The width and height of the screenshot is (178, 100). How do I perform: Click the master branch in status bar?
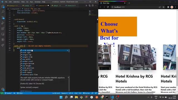(x=8, y=93)
